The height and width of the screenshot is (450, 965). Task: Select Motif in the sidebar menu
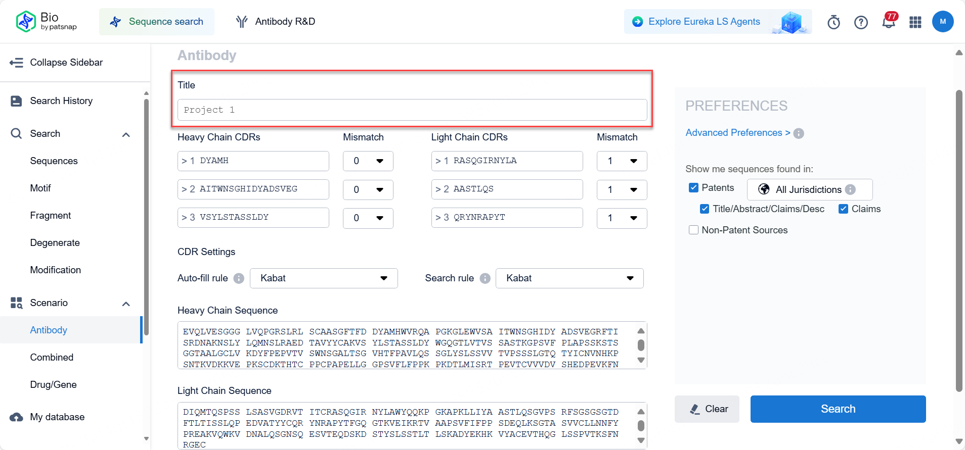pyautogui.click(x=40, y=188)
